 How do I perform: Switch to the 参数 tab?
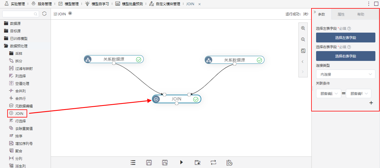pyautogui.click(x=322, y=14)
